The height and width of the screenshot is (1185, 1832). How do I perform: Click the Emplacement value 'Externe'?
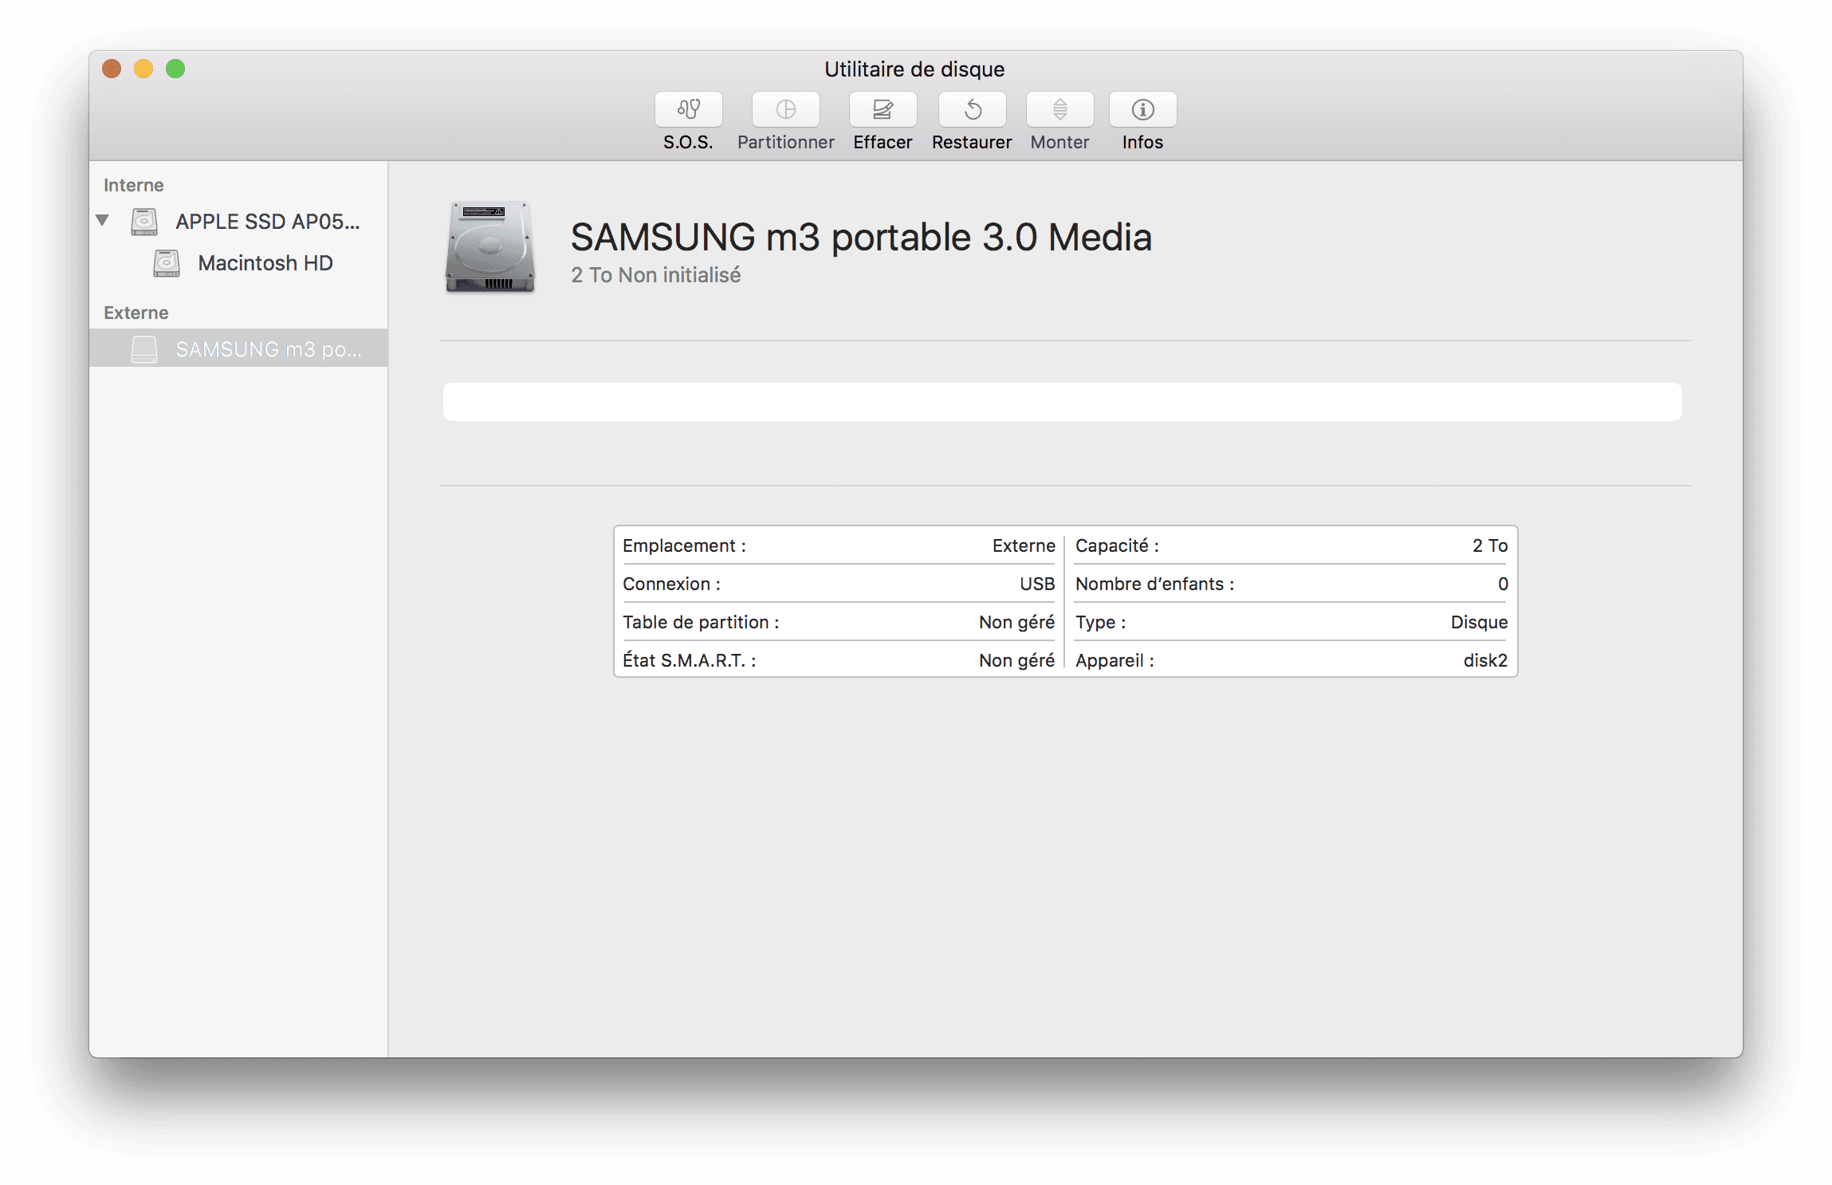pos(1024,545)
